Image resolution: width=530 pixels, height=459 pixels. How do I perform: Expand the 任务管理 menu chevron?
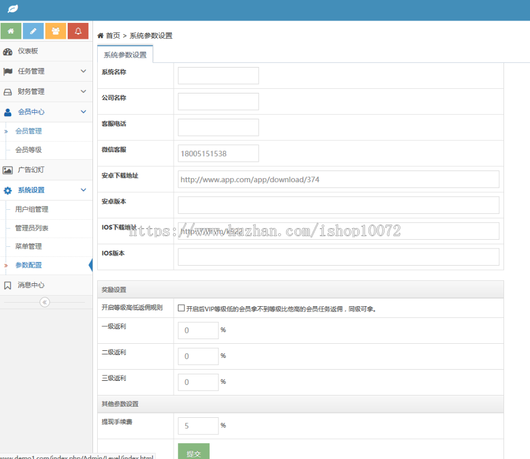coord(84,71)
